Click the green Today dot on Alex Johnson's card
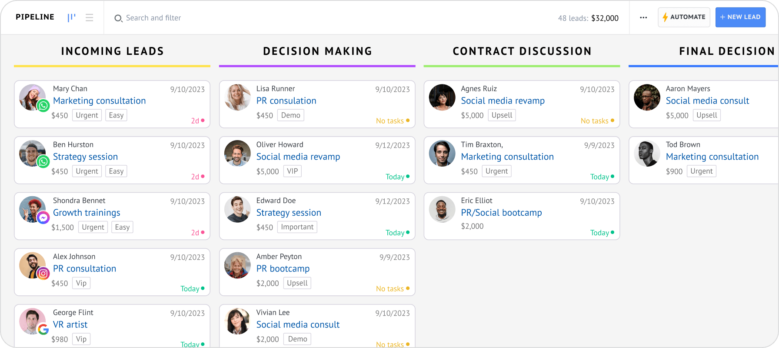Image resolution: width=779 pixels, height=348 pixels. 203,288
